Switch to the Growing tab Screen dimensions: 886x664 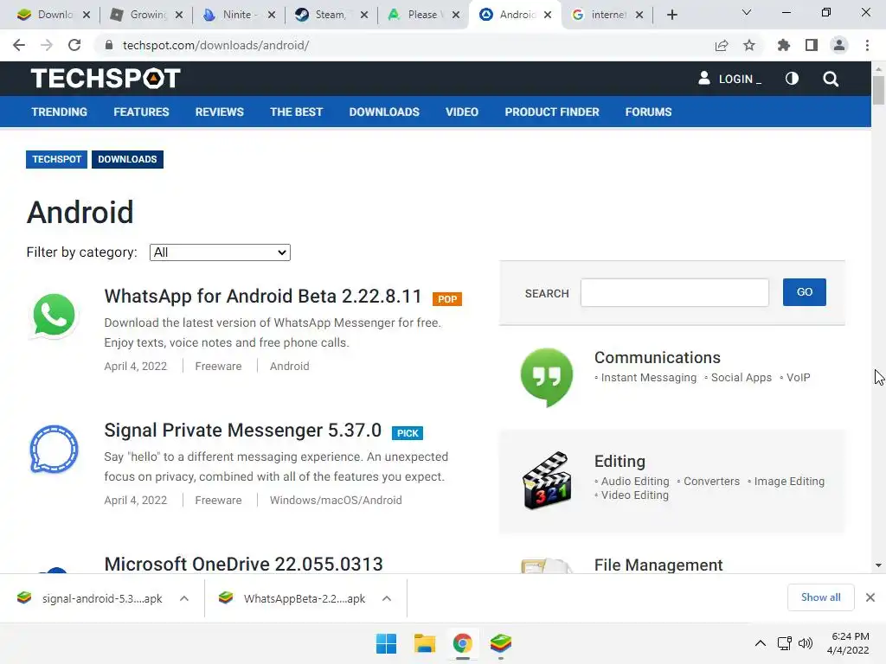click(x=147, y=15)
